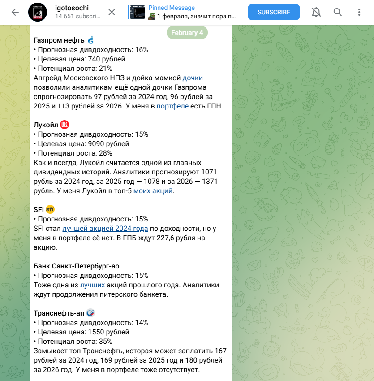The image size is (374, 381).
Task: Click the pinned message thumbnail image
Action: [x=138, y=12]
